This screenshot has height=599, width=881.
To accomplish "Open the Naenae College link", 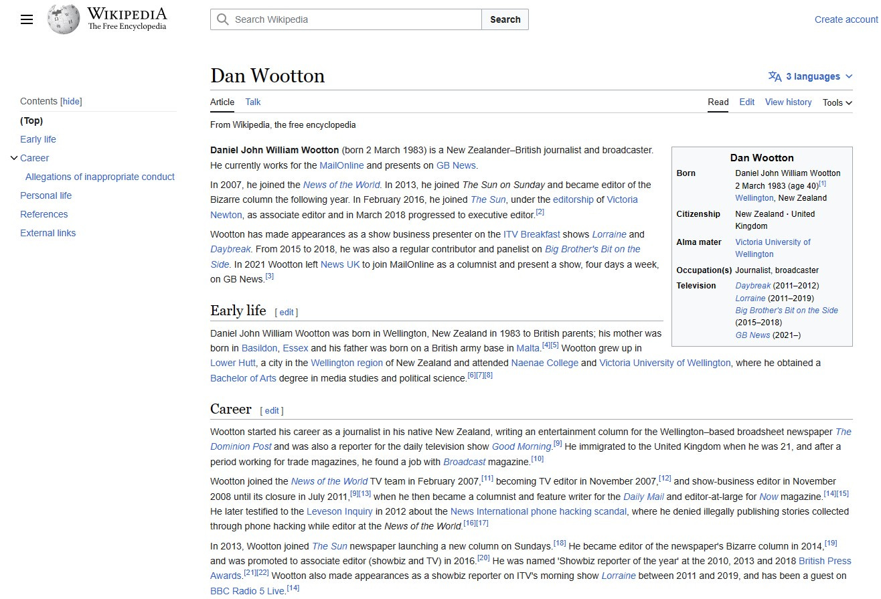I will pos(544,363).
